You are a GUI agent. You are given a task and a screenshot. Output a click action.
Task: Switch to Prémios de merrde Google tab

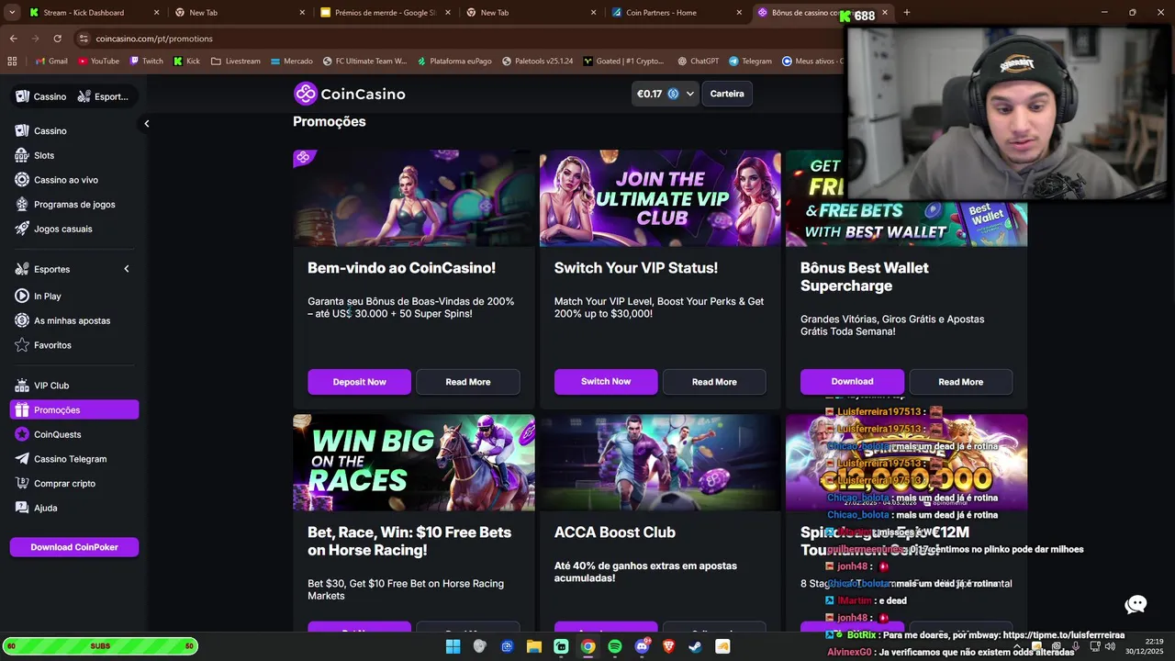point(386,13)
